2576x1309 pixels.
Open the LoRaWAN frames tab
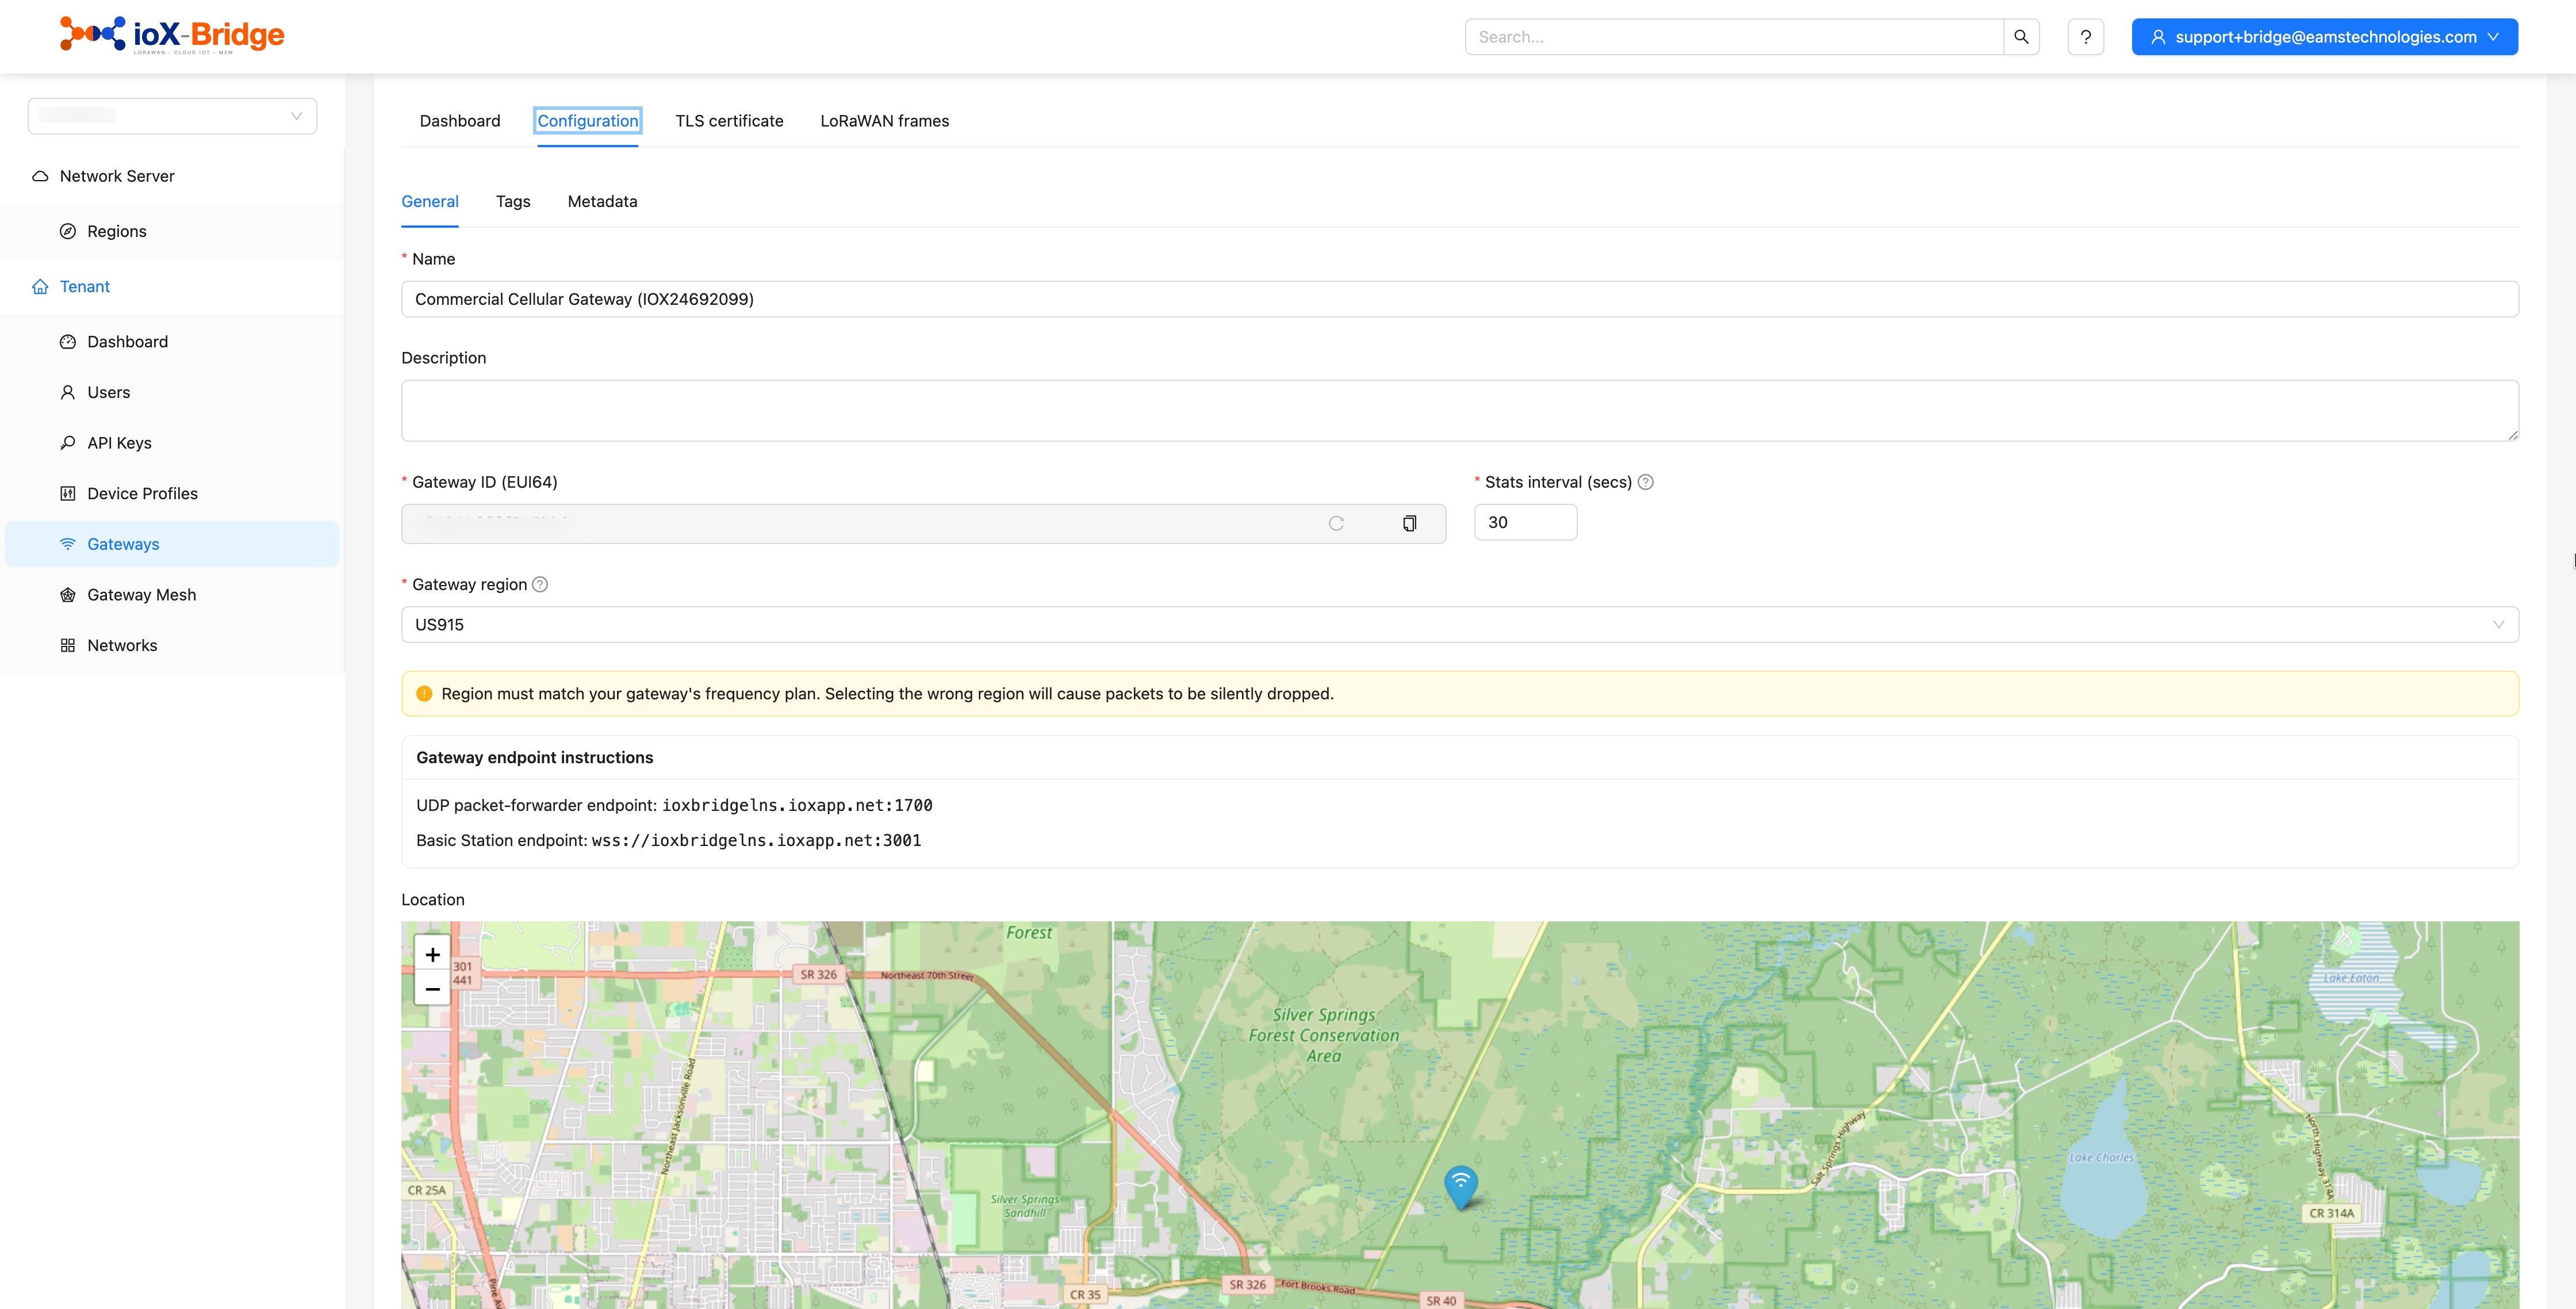(x=884, y=121)
